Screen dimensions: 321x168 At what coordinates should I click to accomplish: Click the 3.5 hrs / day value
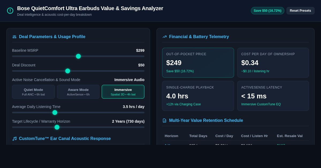tap(133, 107)
